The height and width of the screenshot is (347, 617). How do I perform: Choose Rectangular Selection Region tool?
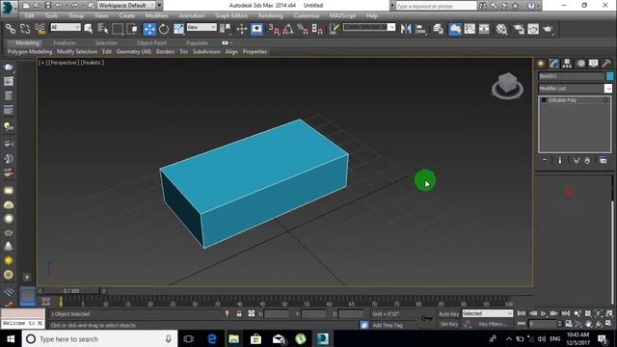tap(118, 29)
